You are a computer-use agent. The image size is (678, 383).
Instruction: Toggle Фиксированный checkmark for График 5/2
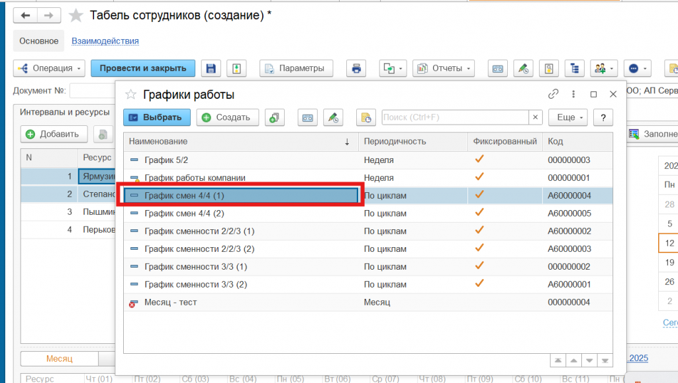pos(479,160)
